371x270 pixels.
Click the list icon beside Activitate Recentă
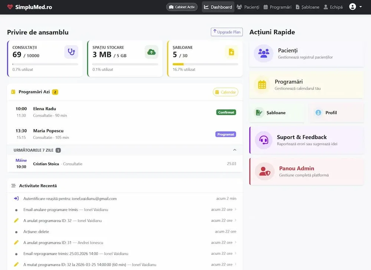13,186
